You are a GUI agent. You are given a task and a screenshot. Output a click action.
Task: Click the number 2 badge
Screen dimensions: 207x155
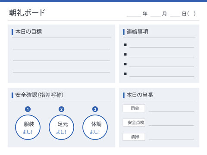pos(61,109)
